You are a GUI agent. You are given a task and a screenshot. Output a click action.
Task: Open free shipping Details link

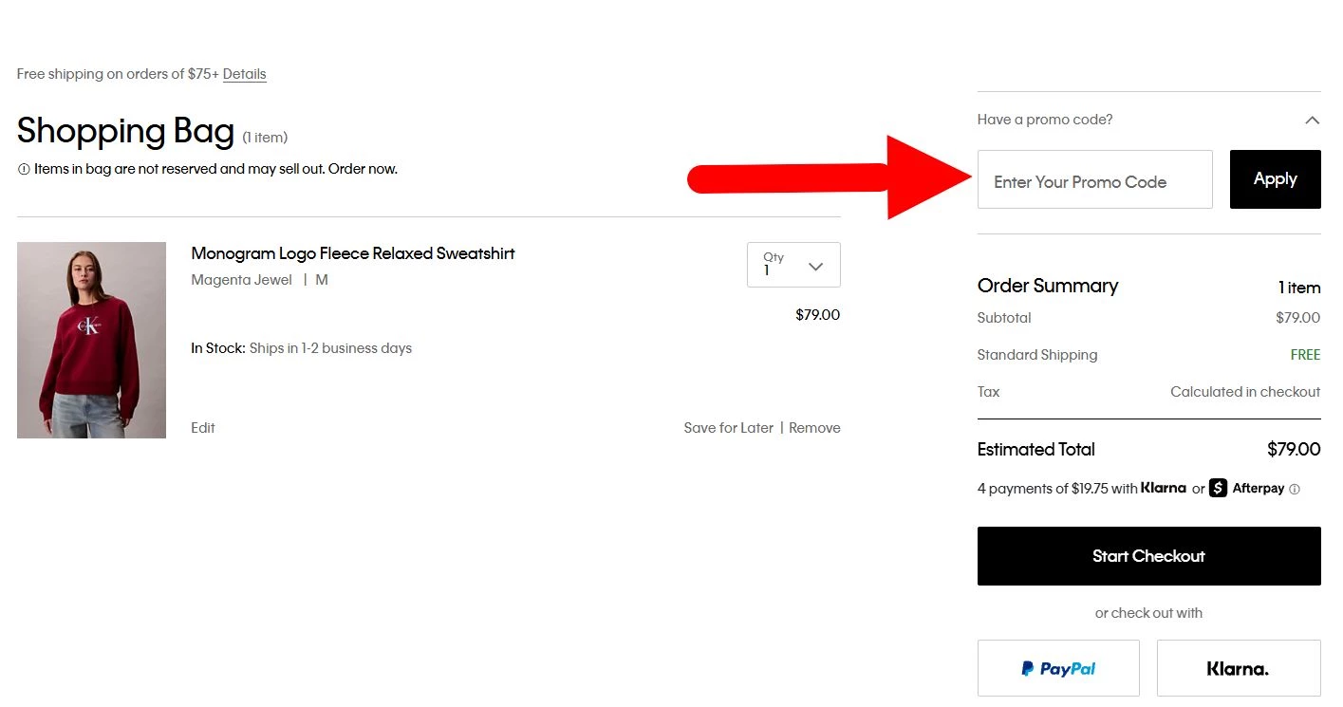pos(245,74)
